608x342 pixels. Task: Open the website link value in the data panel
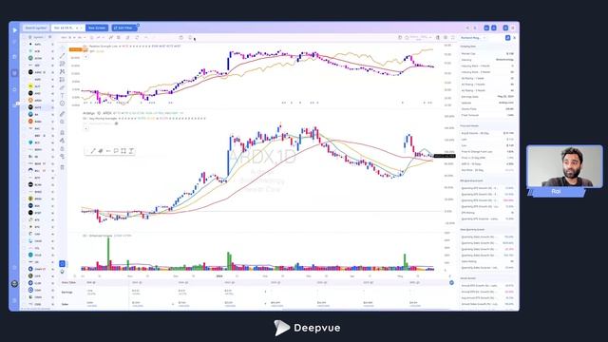(506, 103)
